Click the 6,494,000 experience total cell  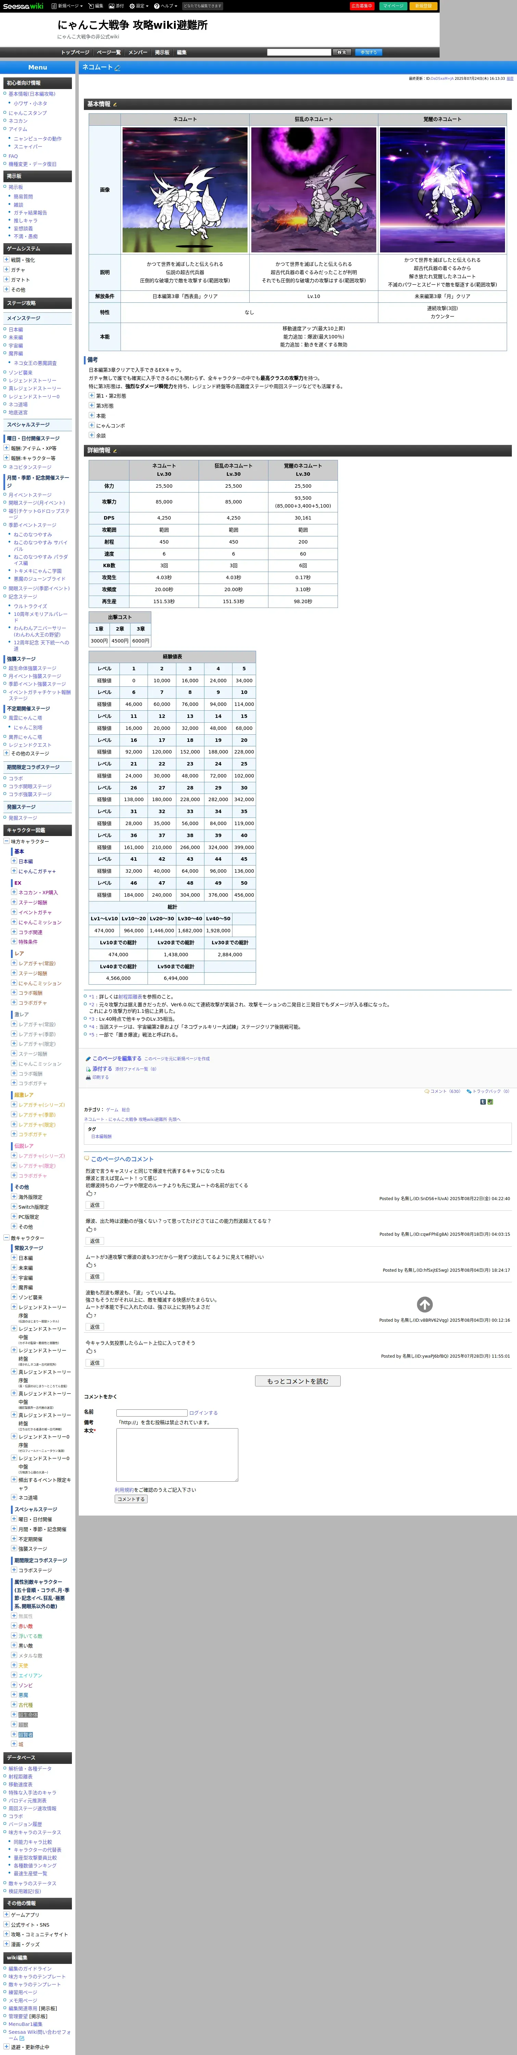[x=176, y=978]
